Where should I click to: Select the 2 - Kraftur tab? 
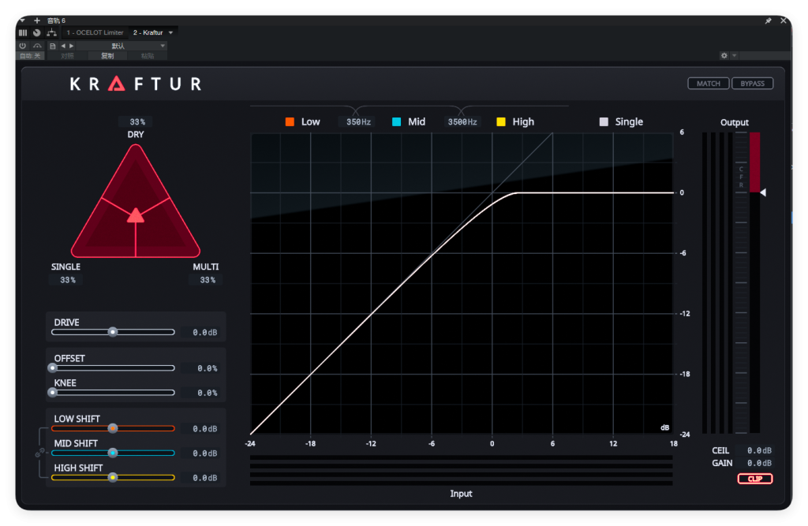click(x=148, y=32)
